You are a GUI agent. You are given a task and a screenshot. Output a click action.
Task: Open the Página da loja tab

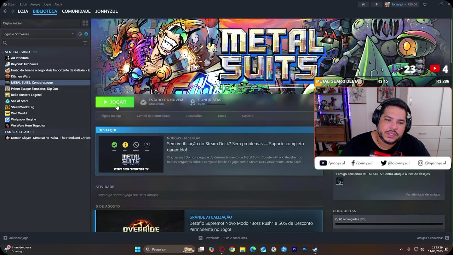(110, 116)
